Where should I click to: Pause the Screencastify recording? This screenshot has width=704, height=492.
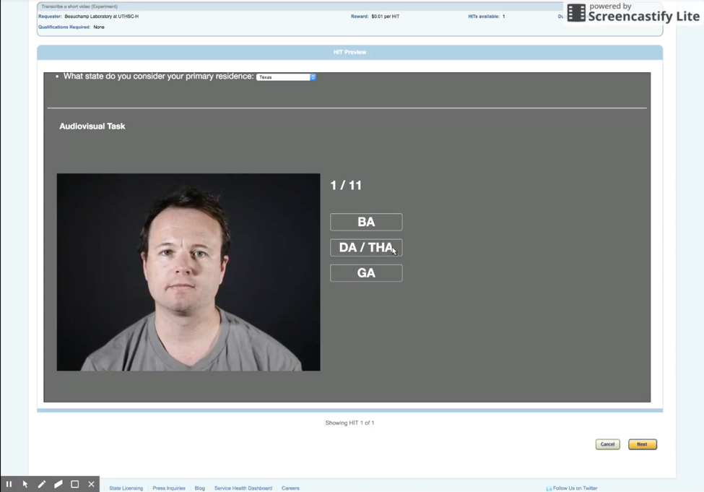click(9, 484)
